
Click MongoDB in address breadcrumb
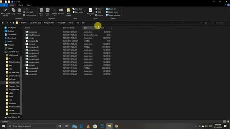point(61,23)
